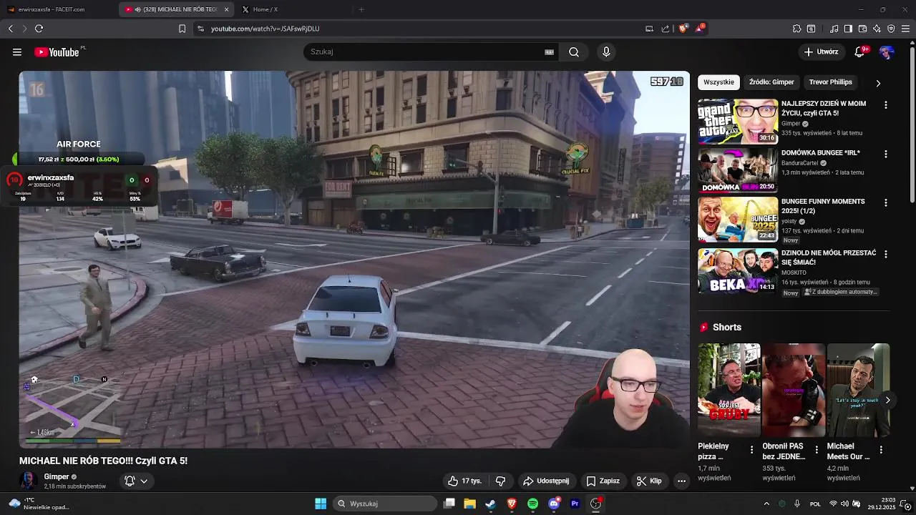Image resolution: width=916 pixels, height=515 pixels.
Task: Click the video player to pause
Action: click(354, 259)
